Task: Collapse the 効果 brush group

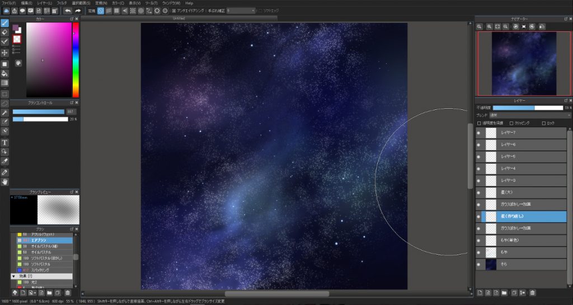Action: point(13,276)
